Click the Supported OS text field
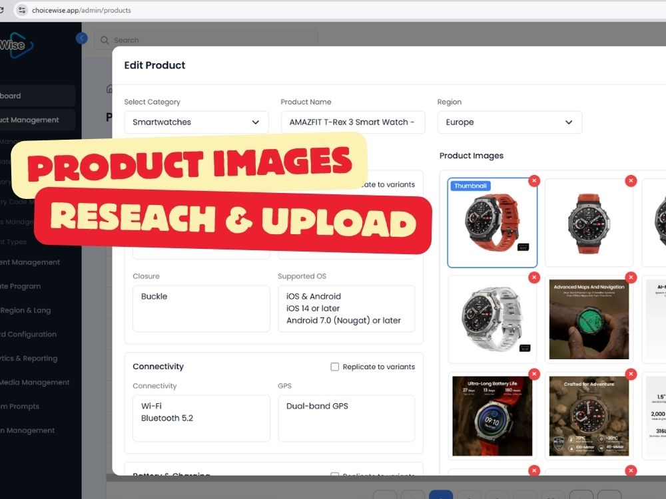 [346, 309]
